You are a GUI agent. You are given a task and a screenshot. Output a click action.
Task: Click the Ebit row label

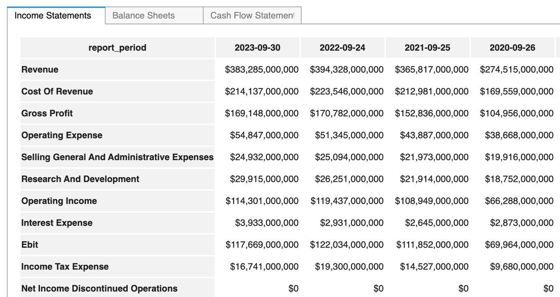pyautogui.click(x=30, y=245)
